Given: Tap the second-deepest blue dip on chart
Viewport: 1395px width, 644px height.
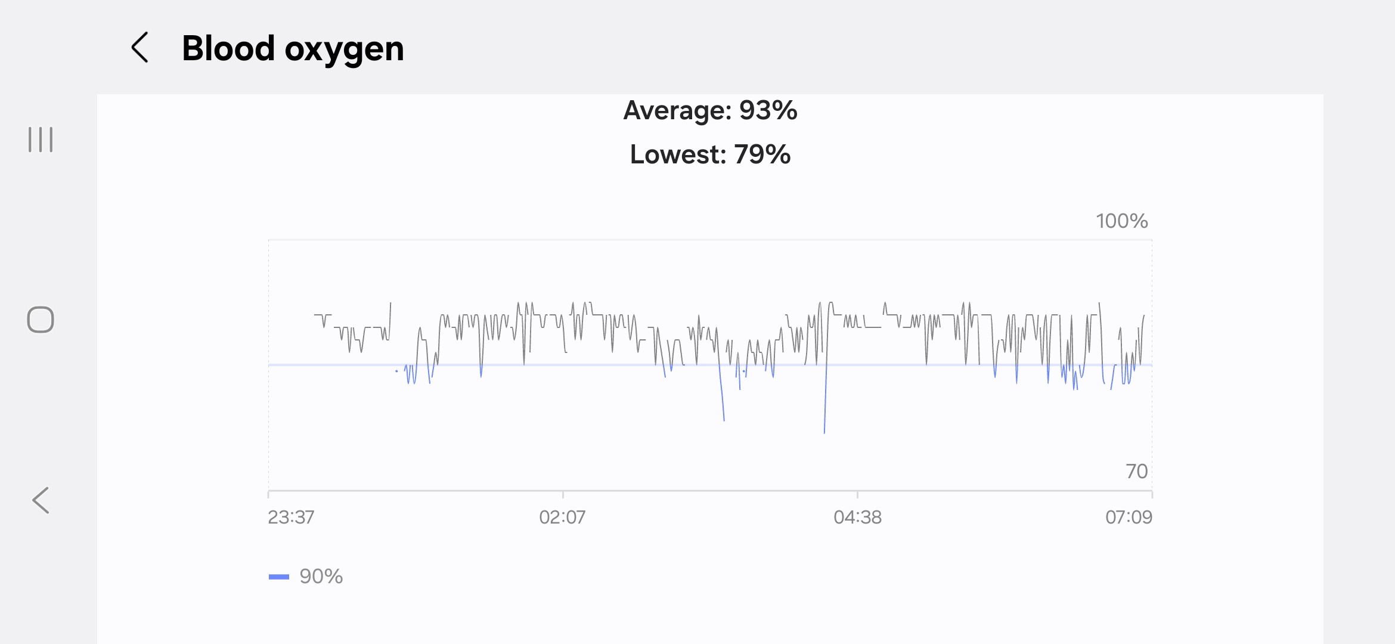Looking at the screenshot, I should coord(724,419).
